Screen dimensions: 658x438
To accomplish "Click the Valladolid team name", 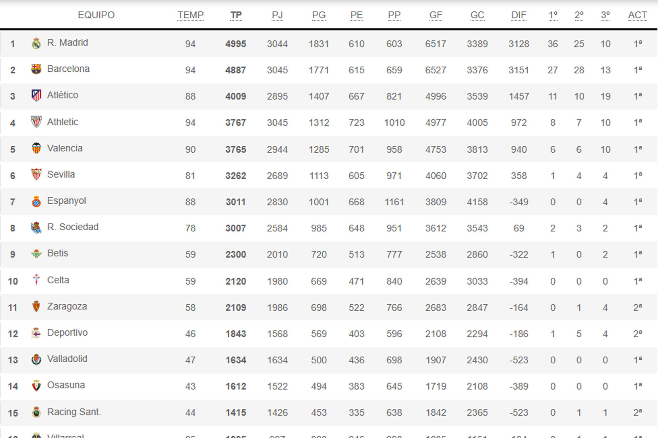I will [67, 359].
